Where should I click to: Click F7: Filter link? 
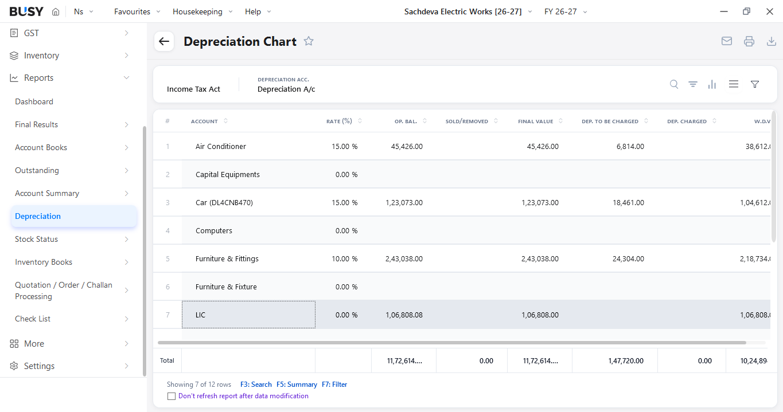(334, 384)
